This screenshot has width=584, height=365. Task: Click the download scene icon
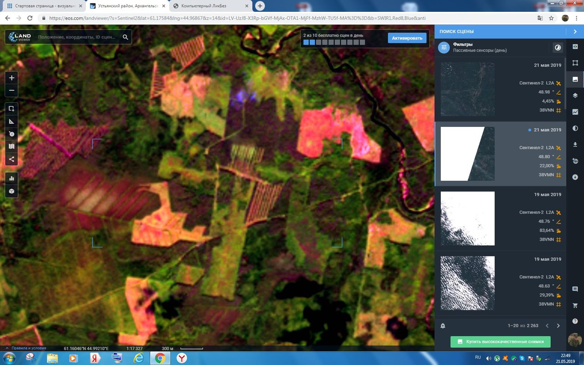(x=575, y=145)
